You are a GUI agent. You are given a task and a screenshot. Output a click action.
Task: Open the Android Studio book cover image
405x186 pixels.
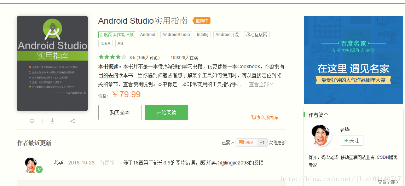52,64
